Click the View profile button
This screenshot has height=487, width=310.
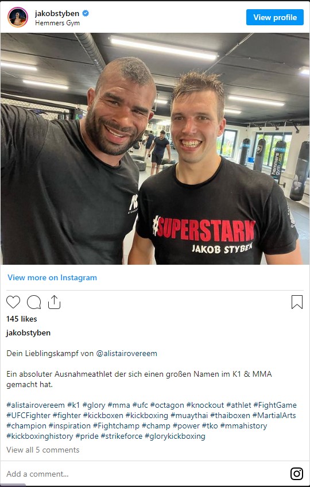click(275, 17)
